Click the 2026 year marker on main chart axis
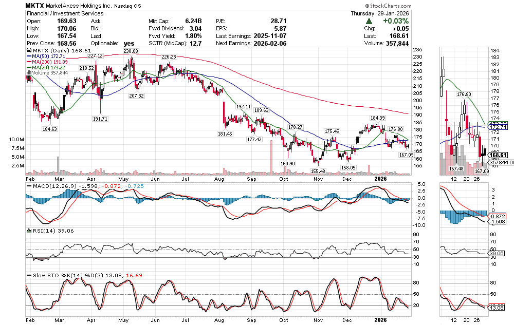 [x=381, y=178]
